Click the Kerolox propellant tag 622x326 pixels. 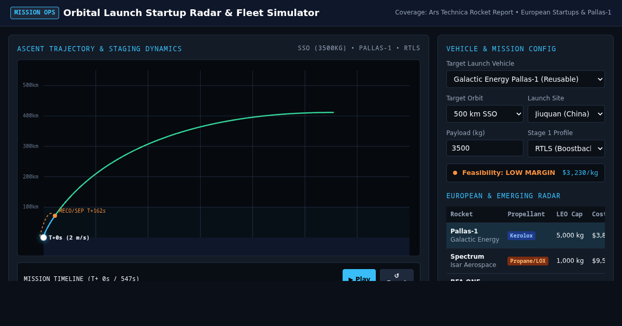pos(521,235)
